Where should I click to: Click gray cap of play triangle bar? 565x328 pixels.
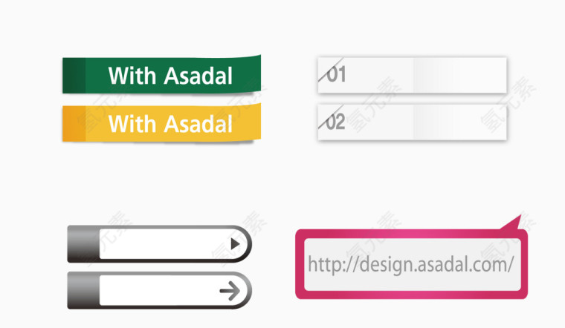click(x=83, y=243)
